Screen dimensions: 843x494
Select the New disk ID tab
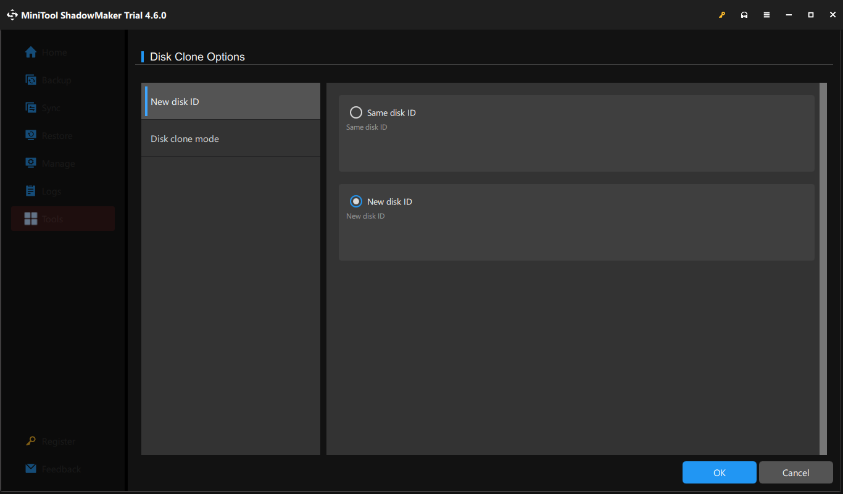click(175, 101)
